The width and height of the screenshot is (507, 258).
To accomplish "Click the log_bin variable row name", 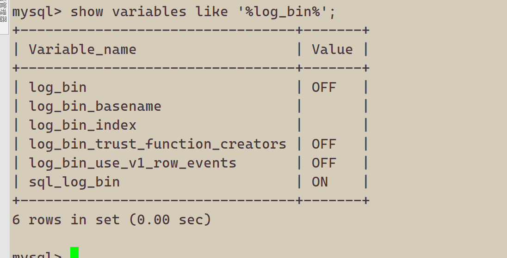I will (x=57, y=88).
